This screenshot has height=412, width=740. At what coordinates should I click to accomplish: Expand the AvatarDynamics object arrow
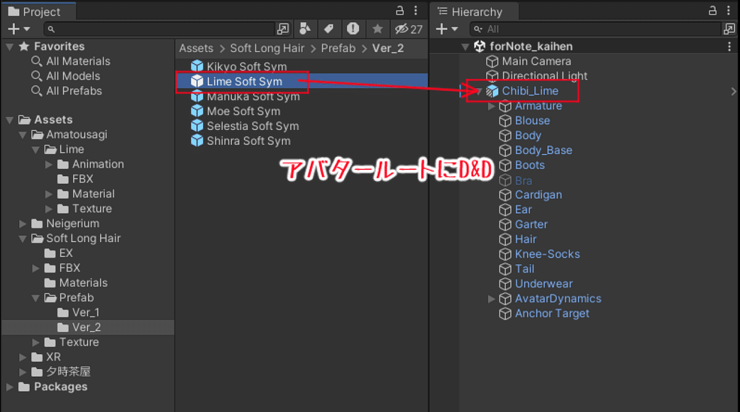491,299
